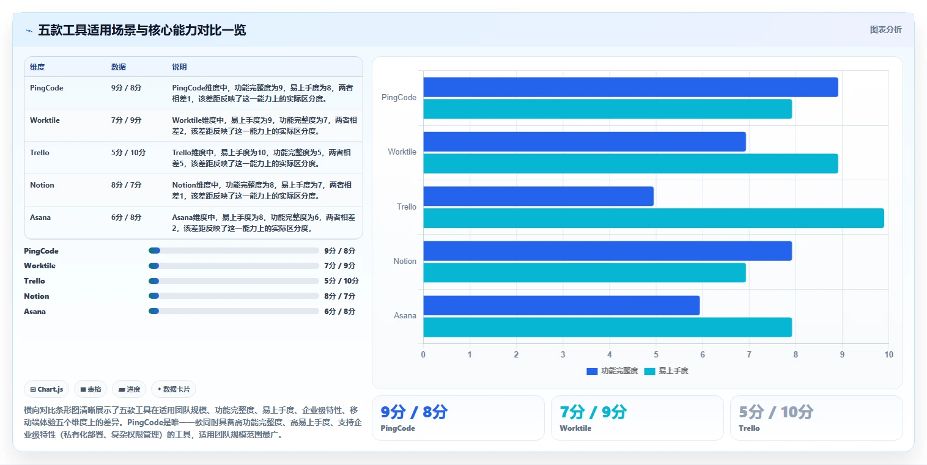Click the Notion label in progress list

(x=36, y=296)
